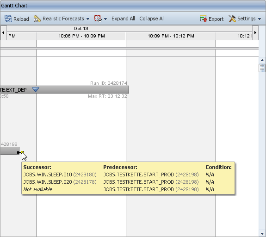This screenshot has height=237, width=266.
Task: Click JOBS.WIN.SLEEP.010 in tooltip
Action: [x=48, y=175]
